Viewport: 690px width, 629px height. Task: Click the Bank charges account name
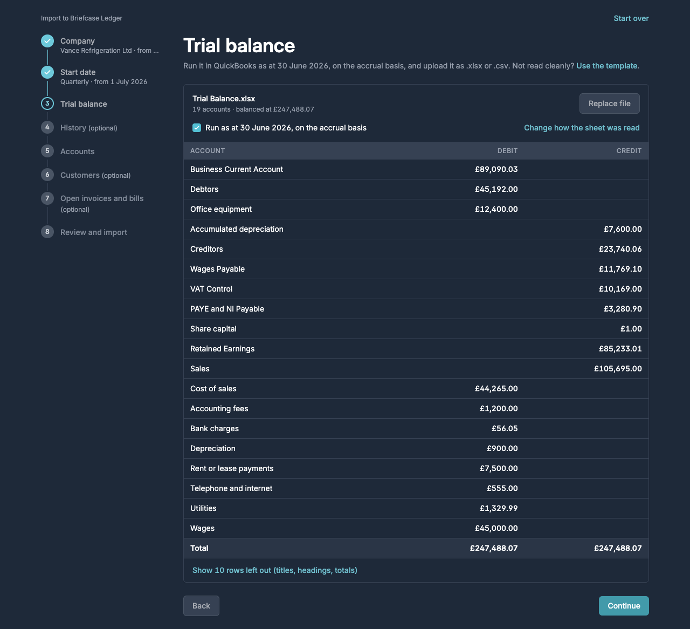tap(215, 428)
